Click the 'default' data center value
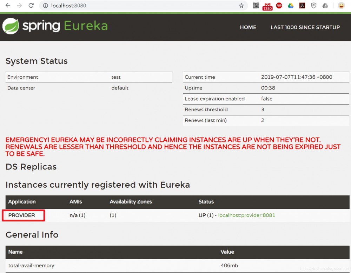The image size is (351, 273). click(120, 88)
